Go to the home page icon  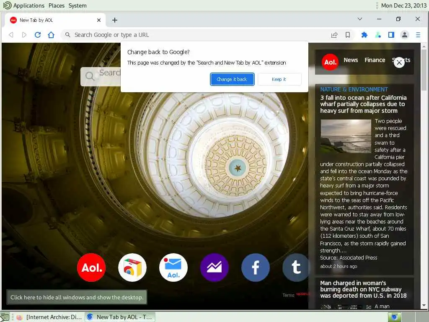[x=51, y=35]
